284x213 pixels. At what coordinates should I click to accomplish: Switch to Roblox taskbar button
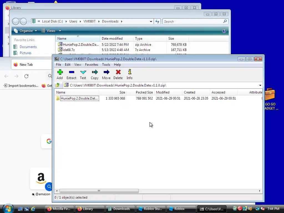[x=181, y=209]
